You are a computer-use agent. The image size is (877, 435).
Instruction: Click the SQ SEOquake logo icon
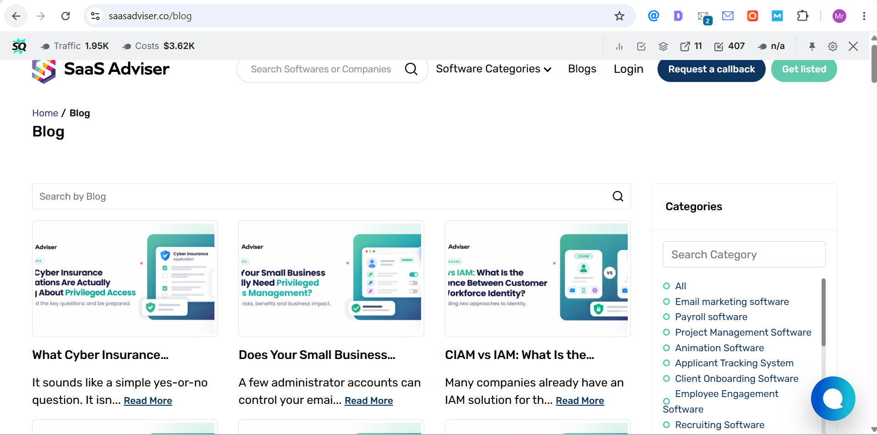tap(19, 46)
